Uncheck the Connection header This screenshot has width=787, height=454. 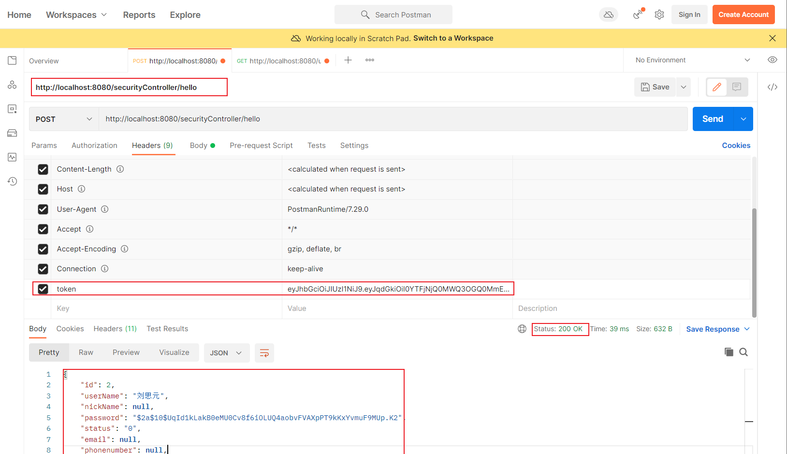[43, 269]
